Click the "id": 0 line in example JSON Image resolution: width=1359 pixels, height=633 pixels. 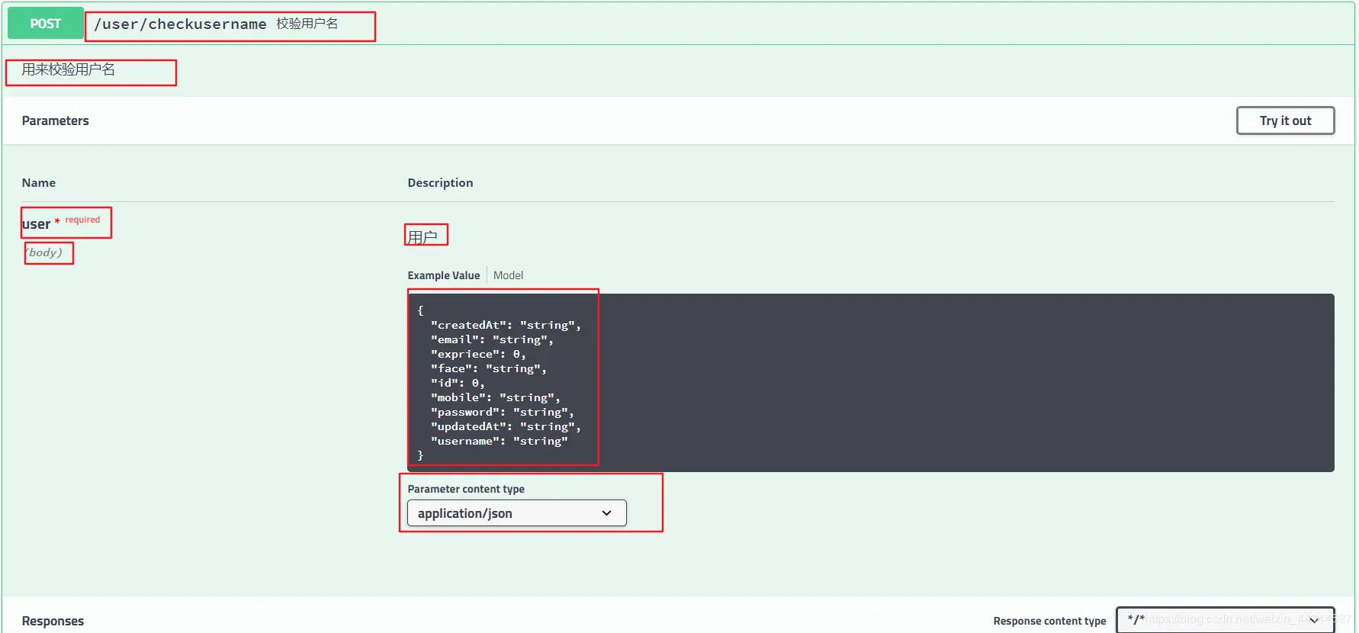point(458,383)
